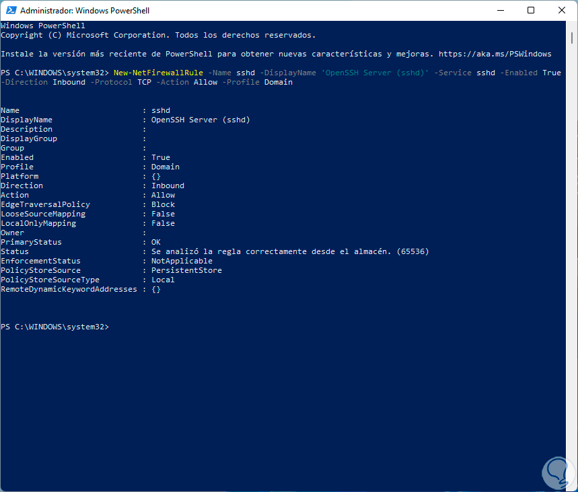The image size is (578, 492).
Task: Minimize the PowerShell window
Action: click(x=501, y=11)
